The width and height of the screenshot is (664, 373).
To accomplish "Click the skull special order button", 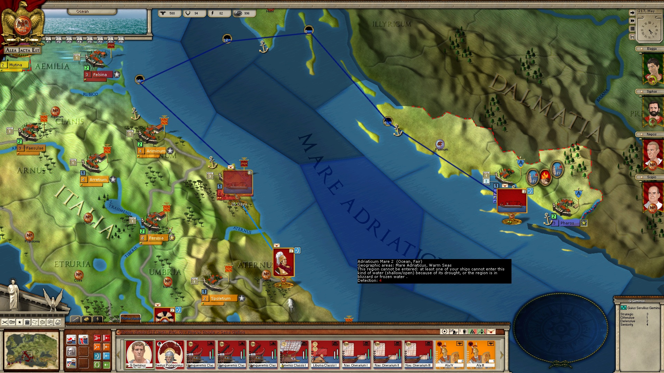I will tap(71, 351).
